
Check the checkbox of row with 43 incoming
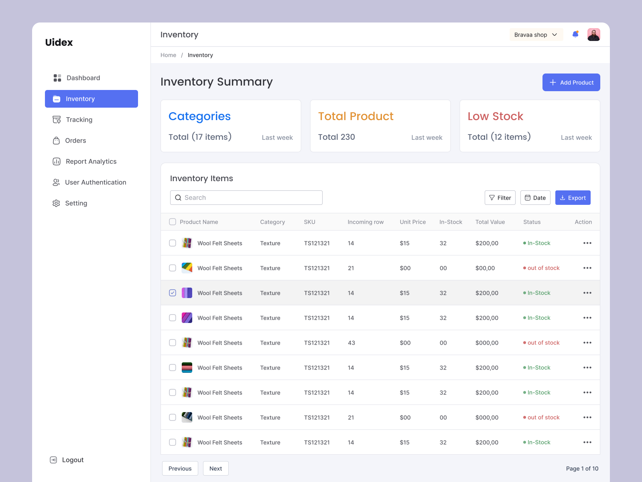point(173,343)
